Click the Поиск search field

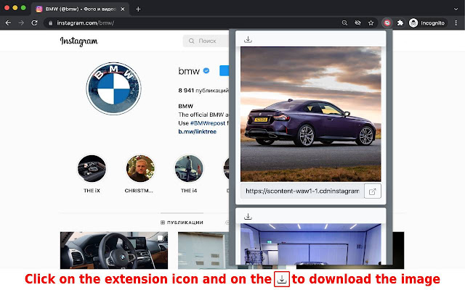[x=206, y=41]
